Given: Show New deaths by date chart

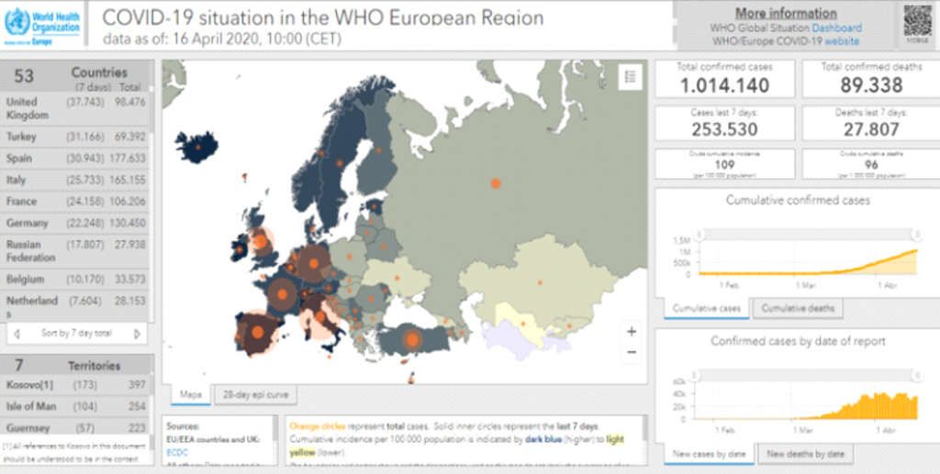Looking at the screenshot, I should point(806,454).
